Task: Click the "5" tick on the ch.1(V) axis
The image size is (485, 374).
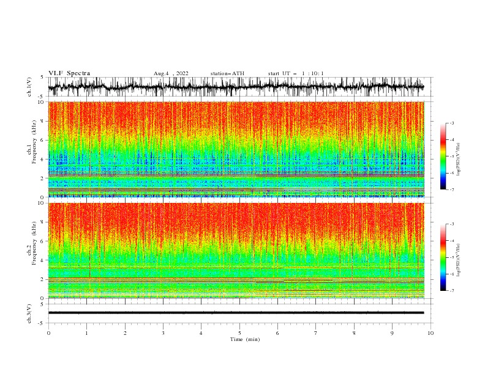Action: coord(42,77)
